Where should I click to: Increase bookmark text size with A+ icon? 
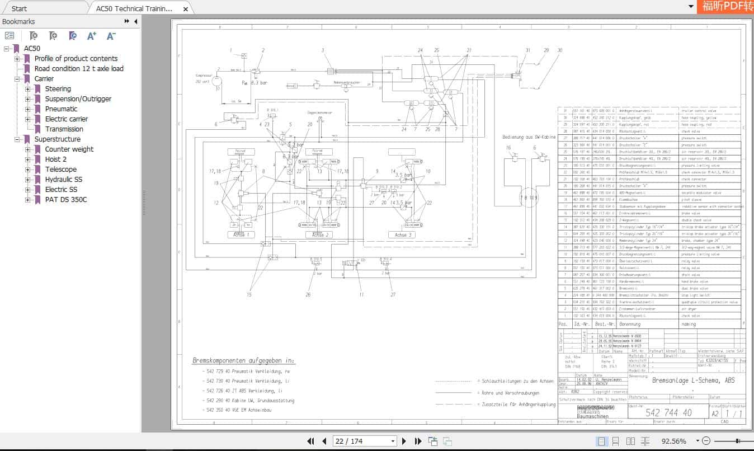point(91,36)
